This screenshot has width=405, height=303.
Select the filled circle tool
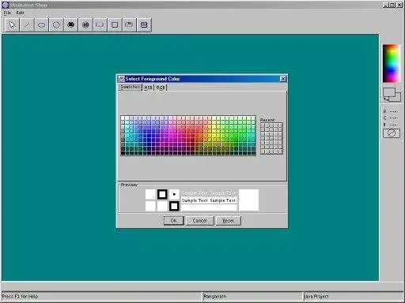85,25
